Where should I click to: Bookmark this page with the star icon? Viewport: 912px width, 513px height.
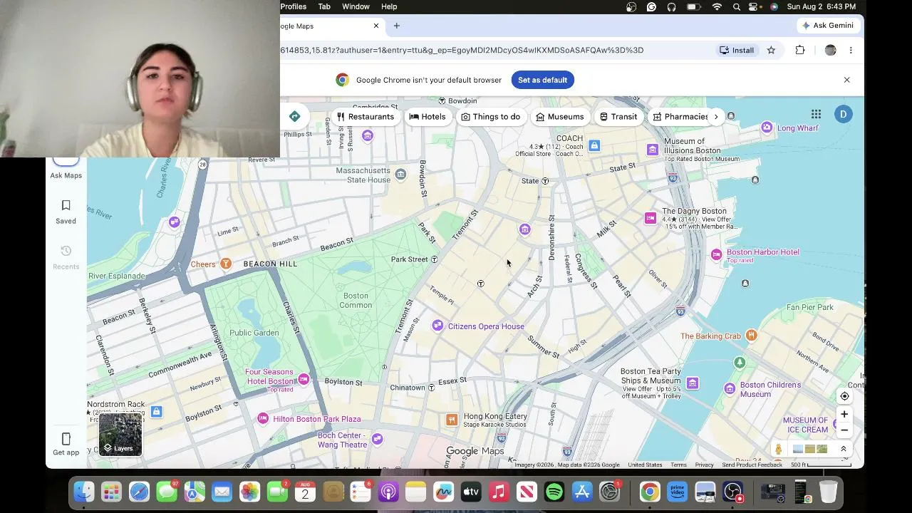[x=771, y=50]
